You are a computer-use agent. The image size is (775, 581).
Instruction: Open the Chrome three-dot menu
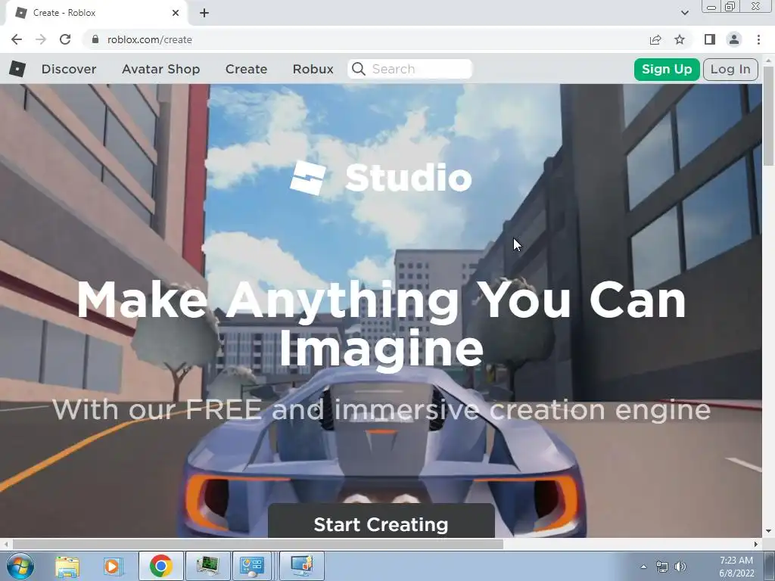coord(758,39)
